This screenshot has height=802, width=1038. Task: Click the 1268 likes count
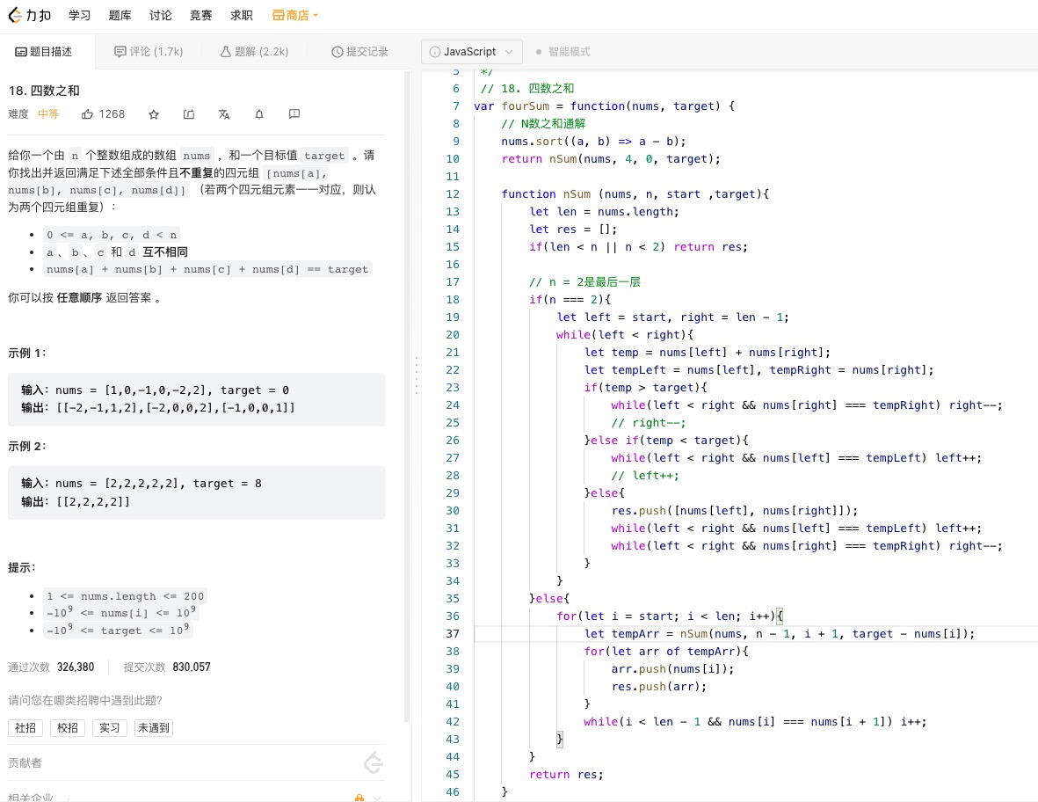coord(112,114)
